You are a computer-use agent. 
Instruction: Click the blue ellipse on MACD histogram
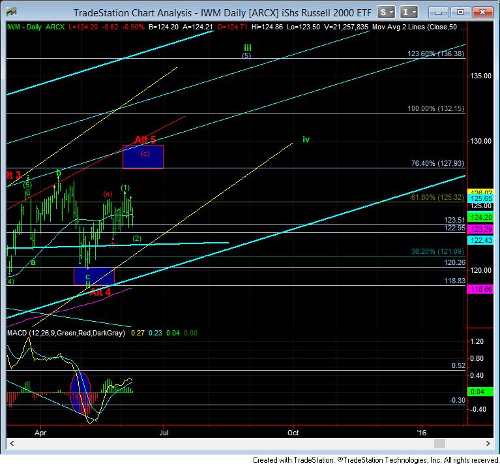coord(80,393)
